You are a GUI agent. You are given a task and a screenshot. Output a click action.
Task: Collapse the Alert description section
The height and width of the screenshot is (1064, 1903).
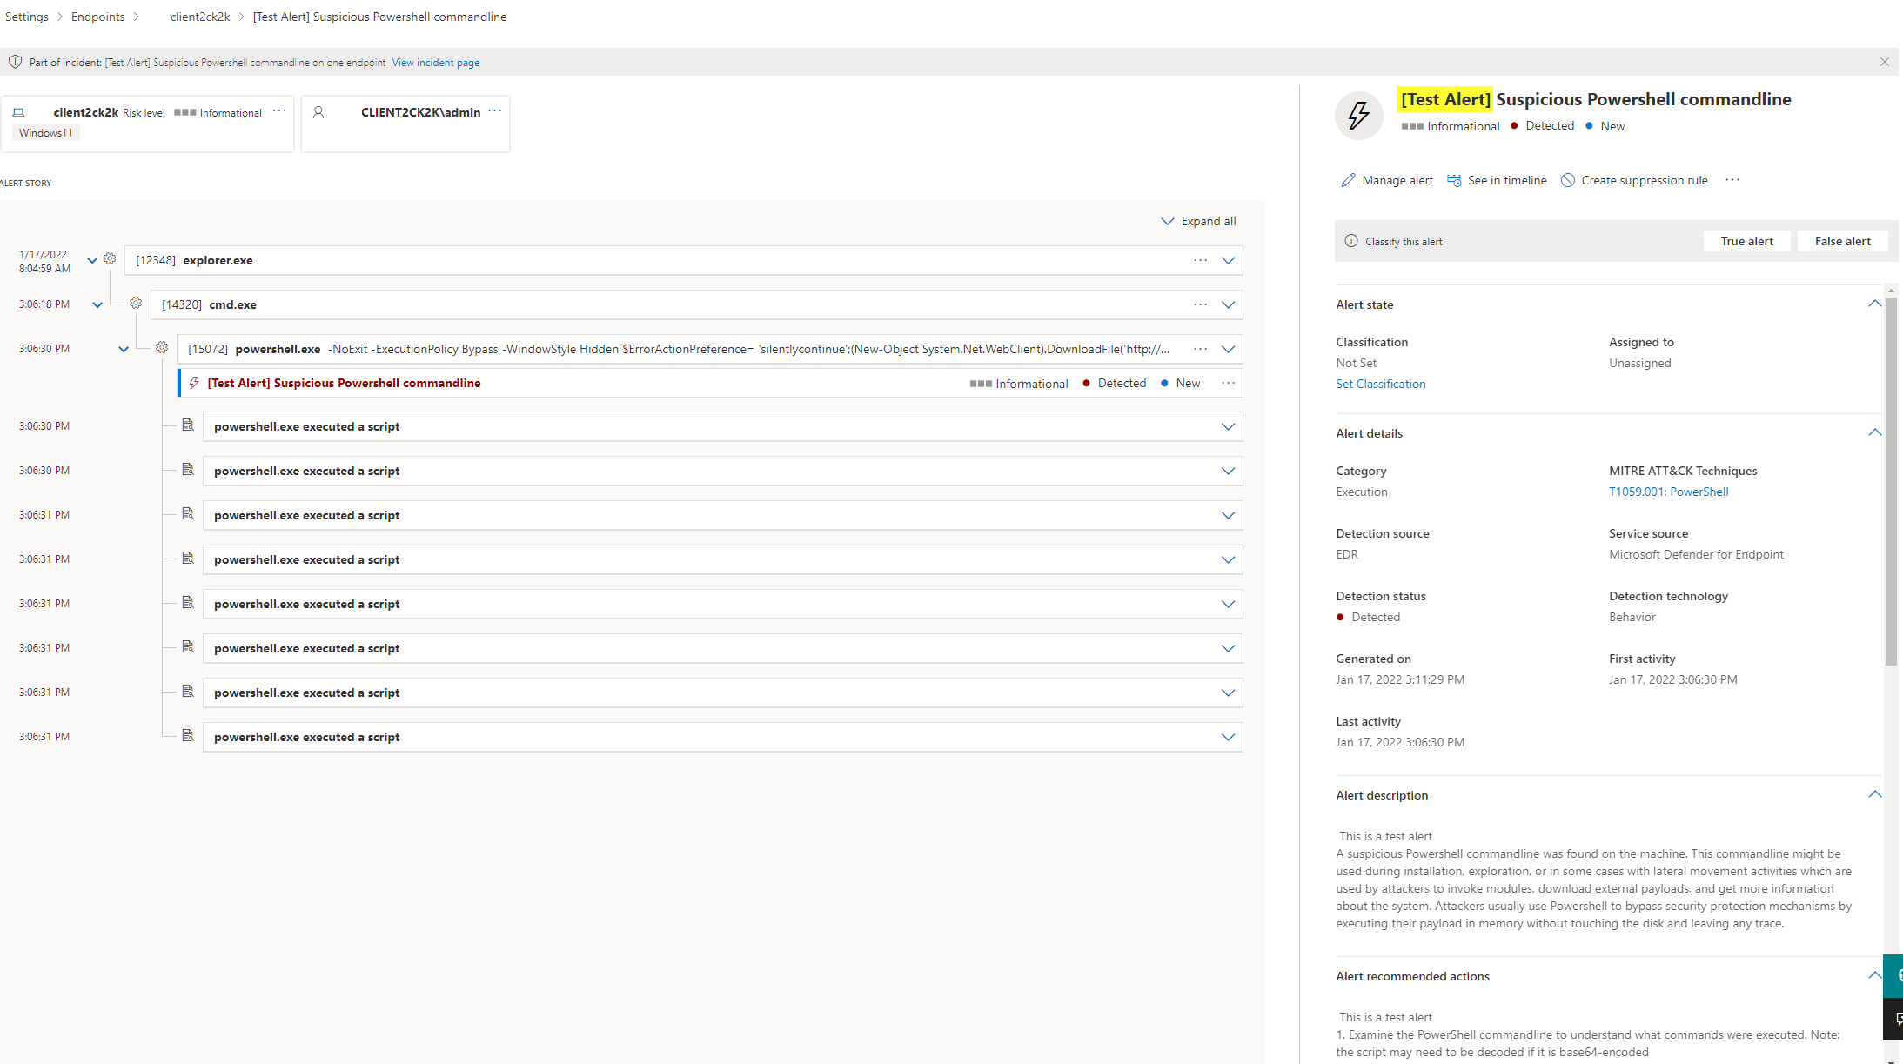(1874, 795)
